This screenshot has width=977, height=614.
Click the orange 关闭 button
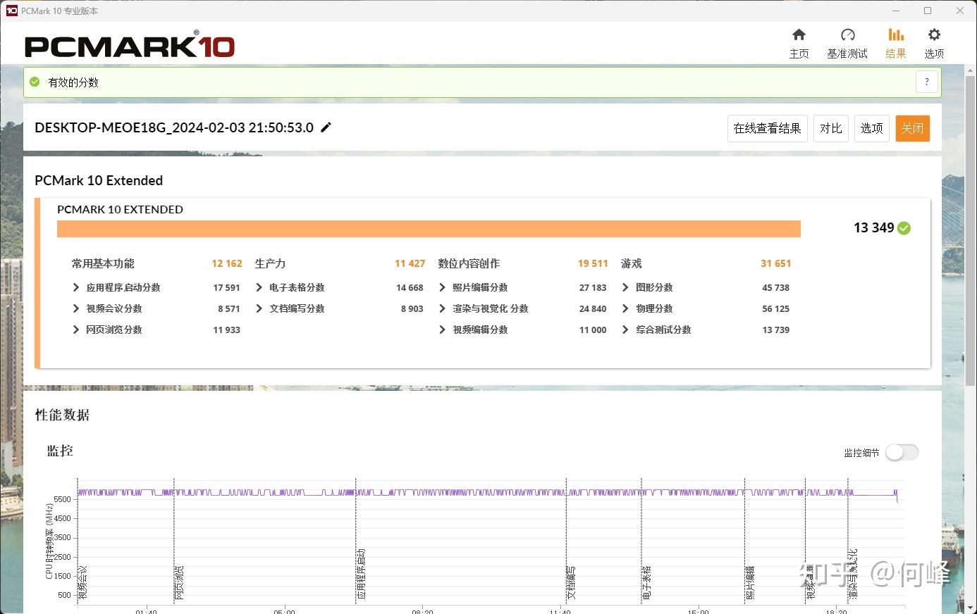912,128
